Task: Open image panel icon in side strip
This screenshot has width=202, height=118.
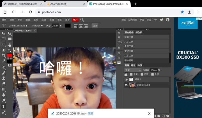Action: tap(119, 63)
